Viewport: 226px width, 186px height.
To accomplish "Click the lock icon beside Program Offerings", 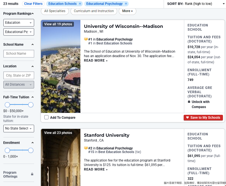I will 32,174.
